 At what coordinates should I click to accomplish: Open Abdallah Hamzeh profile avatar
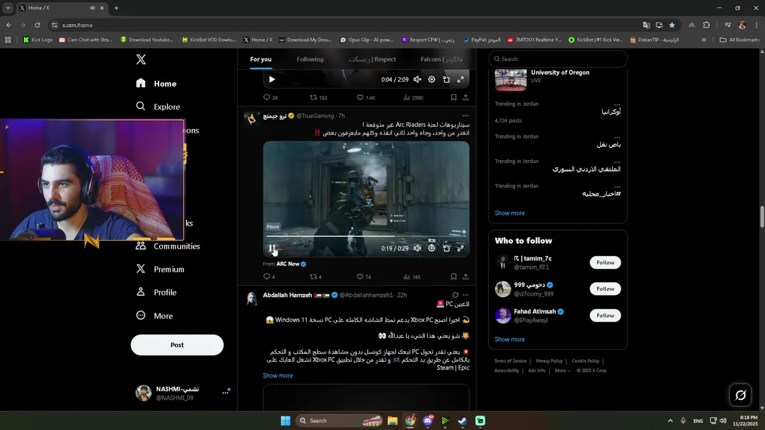[252, 298]
